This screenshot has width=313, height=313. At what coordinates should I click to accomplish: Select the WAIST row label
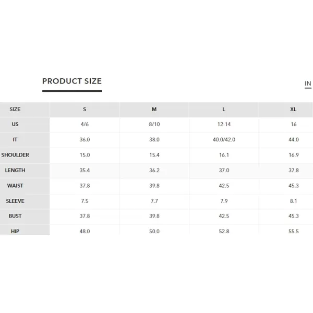point(15,186)
